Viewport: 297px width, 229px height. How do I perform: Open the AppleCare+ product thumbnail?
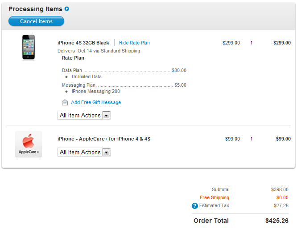click(29, 144)
